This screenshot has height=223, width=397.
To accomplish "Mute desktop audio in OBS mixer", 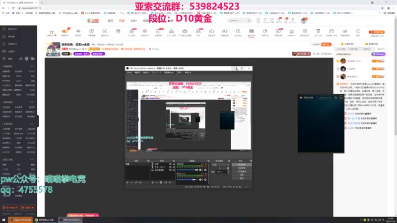I will coord(200,170).
